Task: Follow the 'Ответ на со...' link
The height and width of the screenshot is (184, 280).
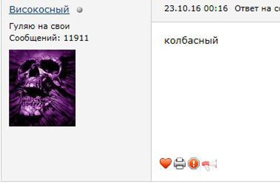Action: pyautogui.click(x=257, y=8)
